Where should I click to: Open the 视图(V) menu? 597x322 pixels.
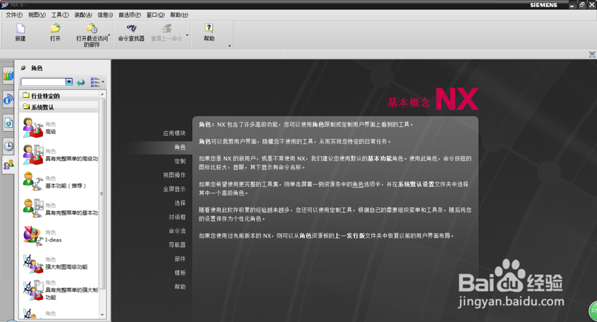[x=37, y=15]
